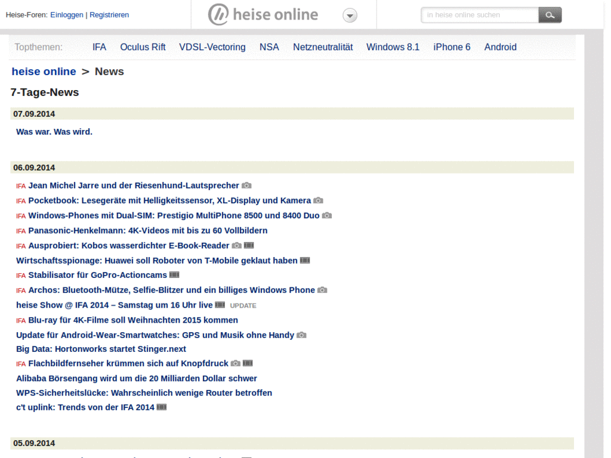The height and width of the screenshot is (458, 611).
Task: Click red IFA tag before Panasonic-Henkelmann
Action: point(21,231)
